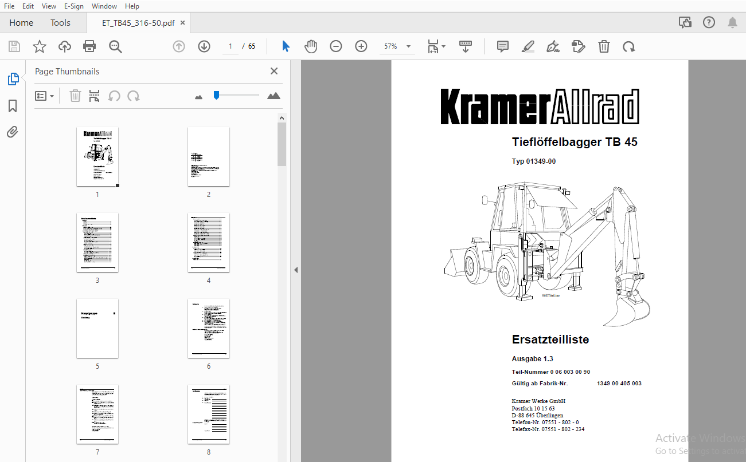Delete page with trash icon in toolbar
This screenshot has width=746, height=462.
click(604, 46)
